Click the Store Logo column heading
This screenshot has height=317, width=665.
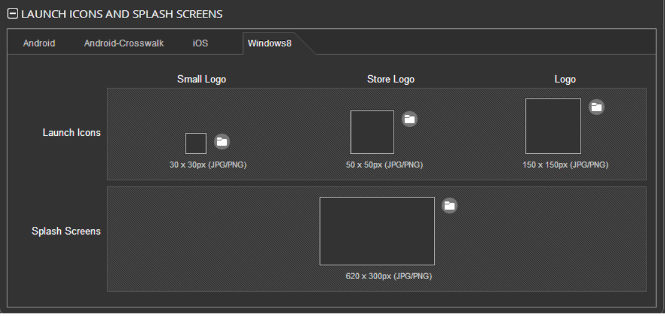[x=391, y=79]
